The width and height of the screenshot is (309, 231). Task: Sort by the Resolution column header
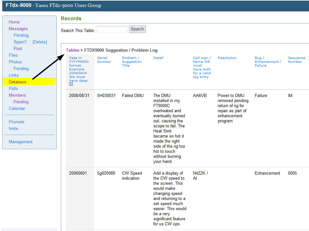(227, 58)
